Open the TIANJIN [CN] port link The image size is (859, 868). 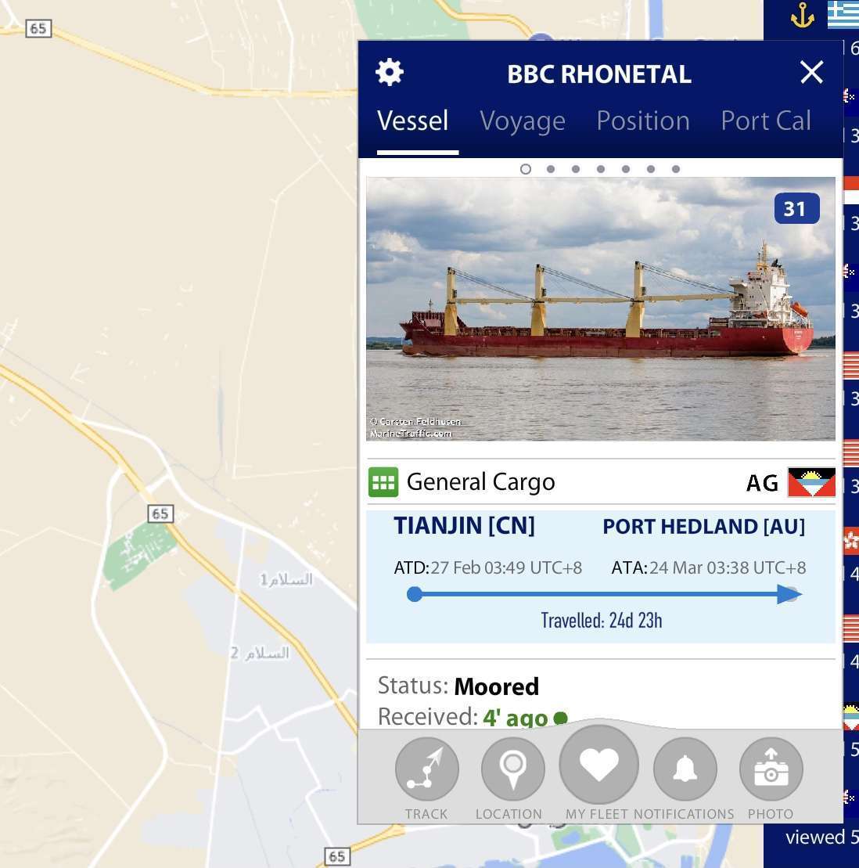(465, 525)
